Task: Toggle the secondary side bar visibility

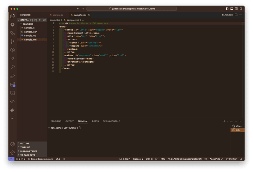Action: pyautogui.click(x=236, y=9)
